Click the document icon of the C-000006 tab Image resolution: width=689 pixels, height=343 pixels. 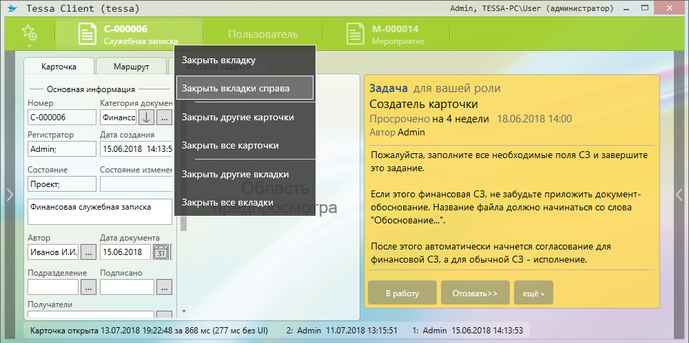88,34
